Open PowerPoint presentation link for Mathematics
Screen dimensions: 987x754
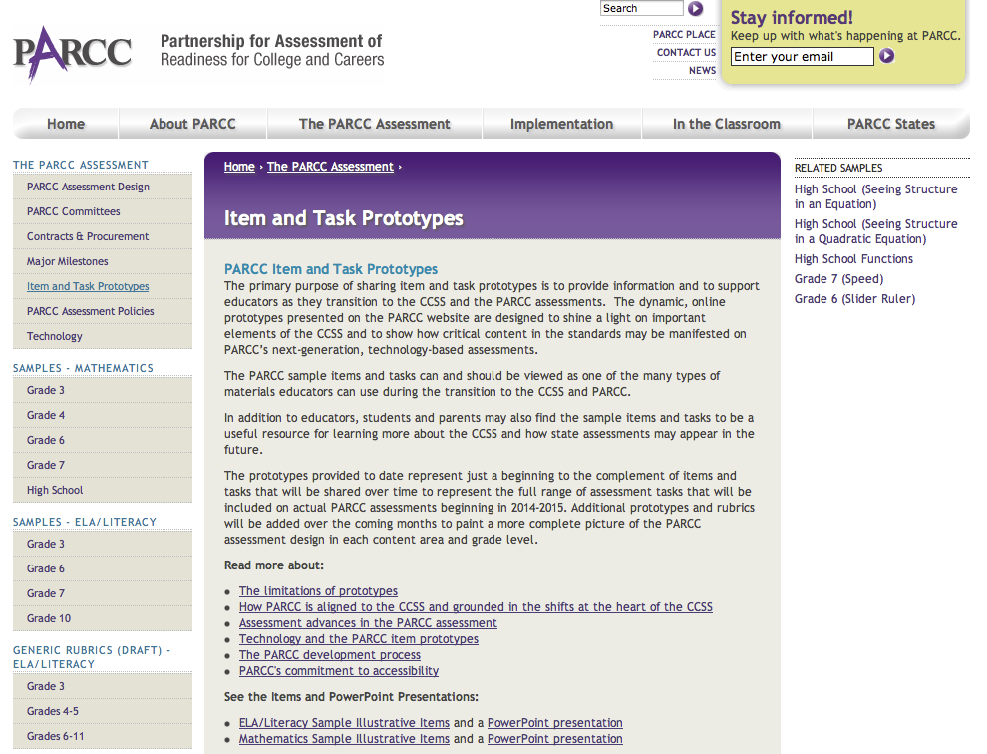(x=554, y=739)
